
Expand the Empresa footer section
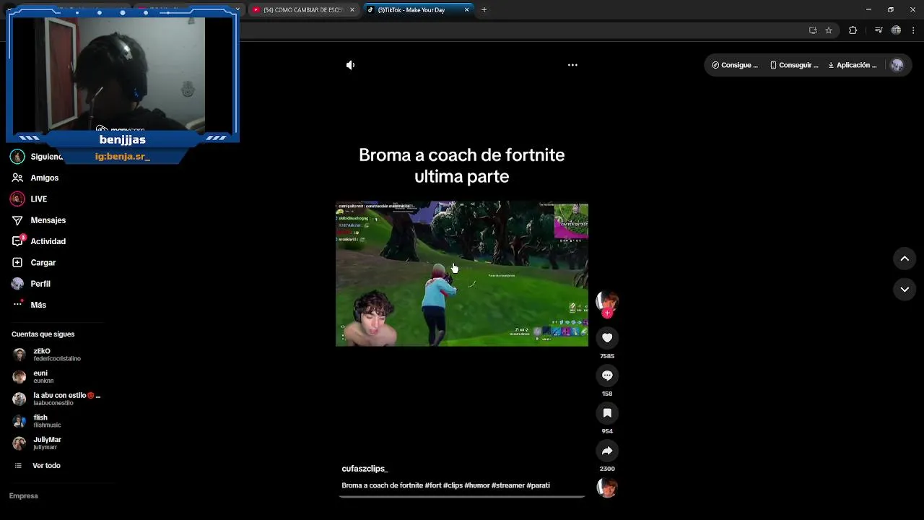pyautogui.click(x=24, y=496)
